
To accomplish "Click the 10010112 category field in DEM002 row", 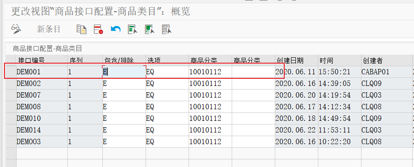I will [211, 83].
